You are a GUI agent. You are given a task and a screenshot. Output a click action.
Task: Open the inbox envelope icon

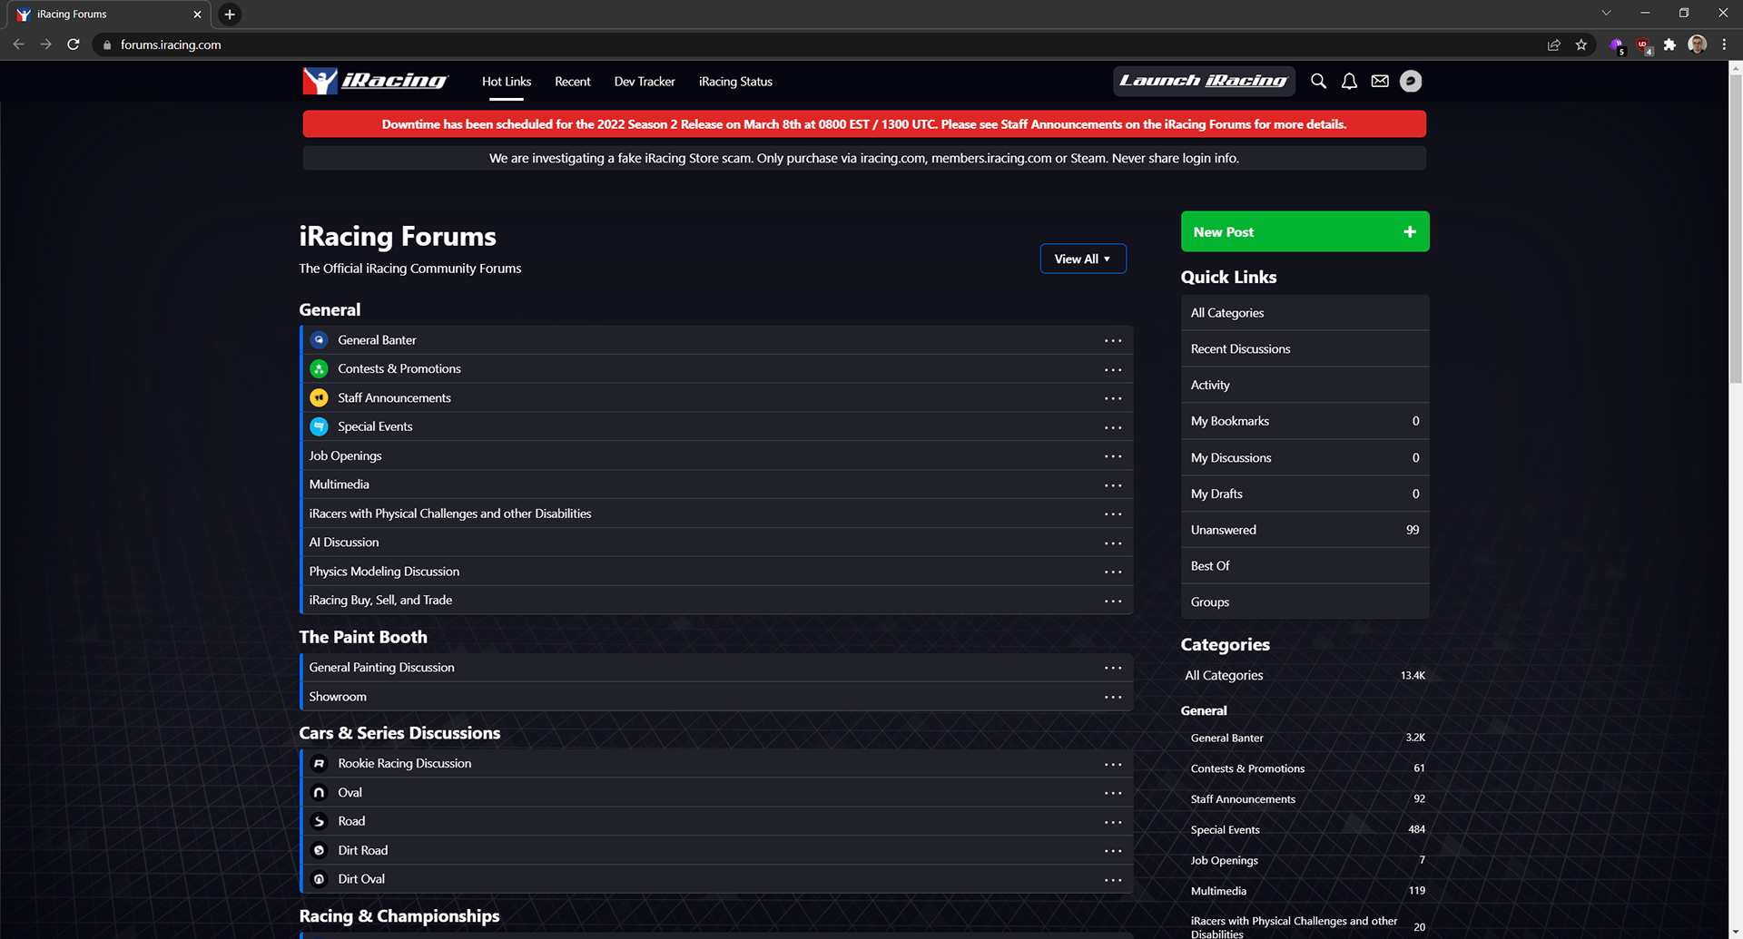coord(1380,81)
